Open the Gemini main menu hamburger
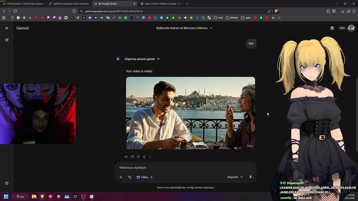This screenshot has height=201, width=358. coord(7,28)
